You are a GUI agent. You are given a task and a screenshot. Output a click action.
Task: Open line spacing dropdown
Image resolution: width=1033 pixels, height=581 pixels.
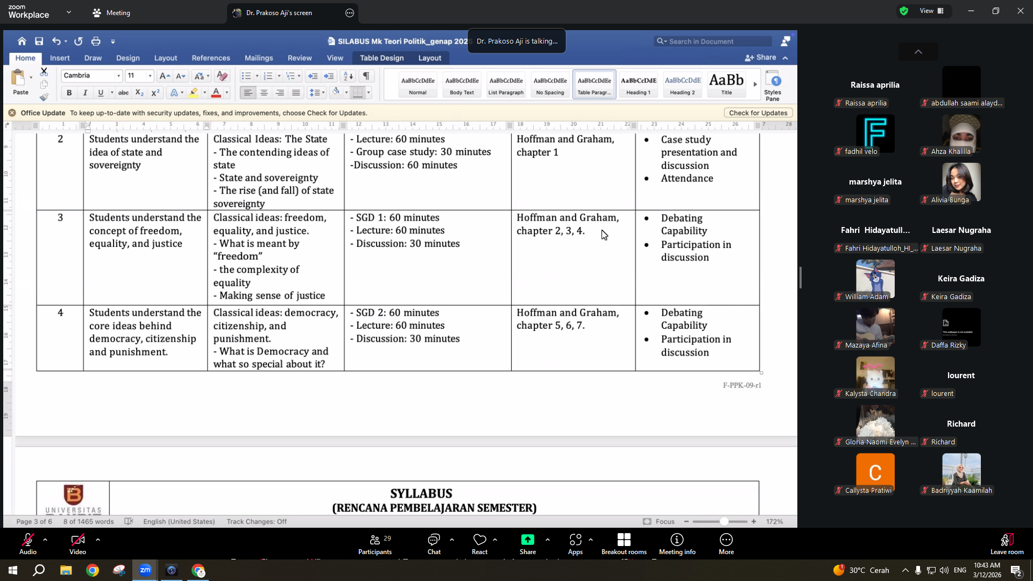tap(316, 93)
